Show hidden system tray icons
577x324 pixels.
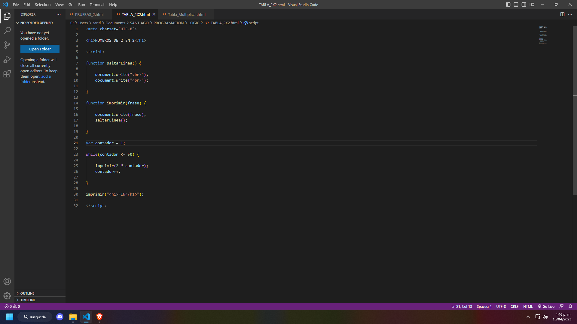tap(528, 317)
